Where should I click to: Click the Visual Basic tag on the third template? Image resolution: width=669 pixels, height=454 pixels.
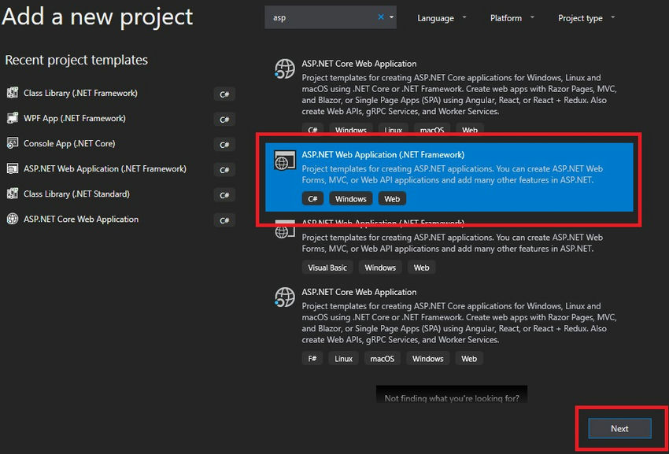click(x=327, y=268)
